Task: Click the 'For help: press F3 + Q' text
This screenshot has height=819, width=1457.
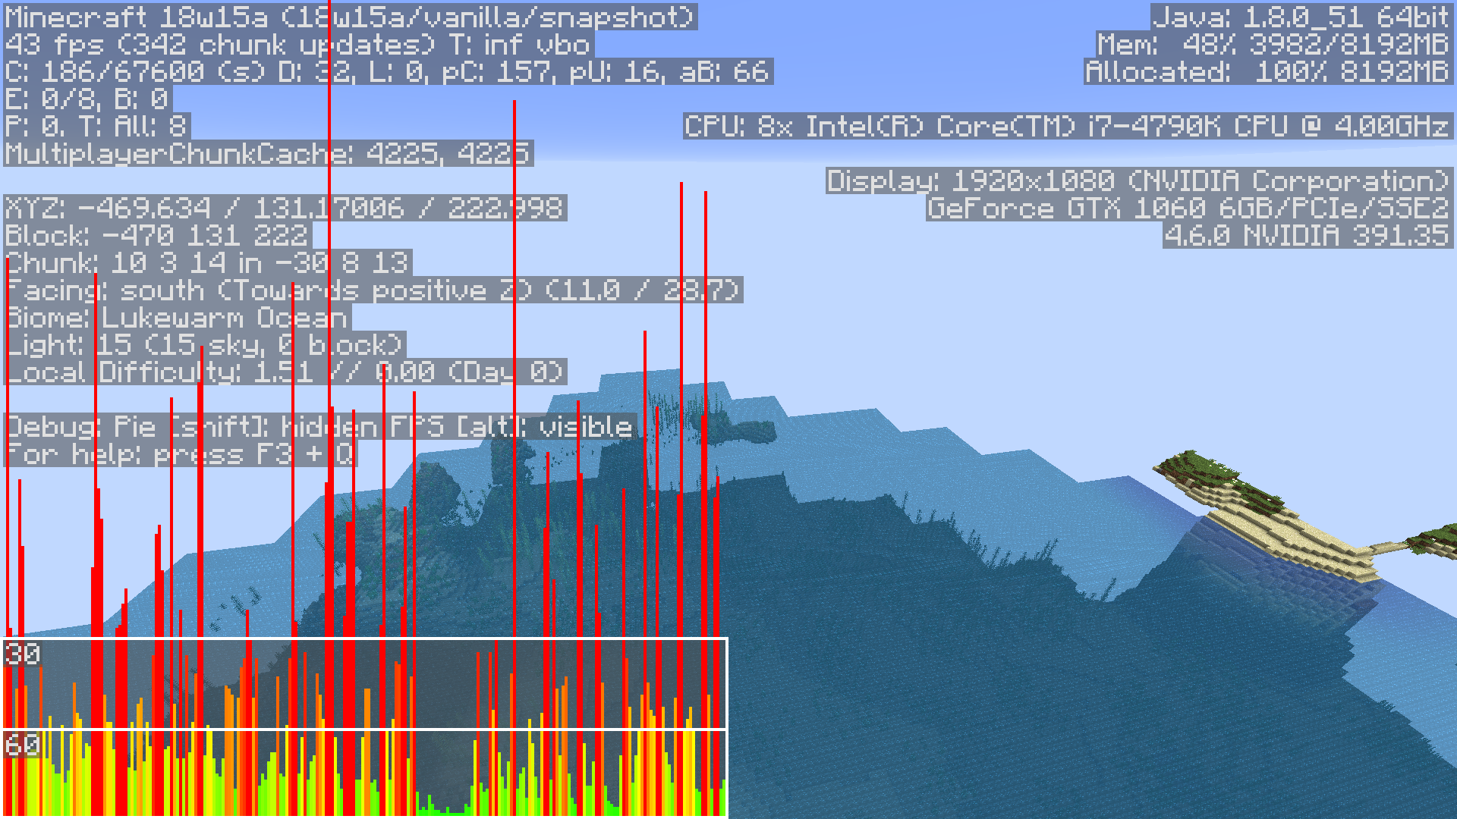Action: [179, 454]
